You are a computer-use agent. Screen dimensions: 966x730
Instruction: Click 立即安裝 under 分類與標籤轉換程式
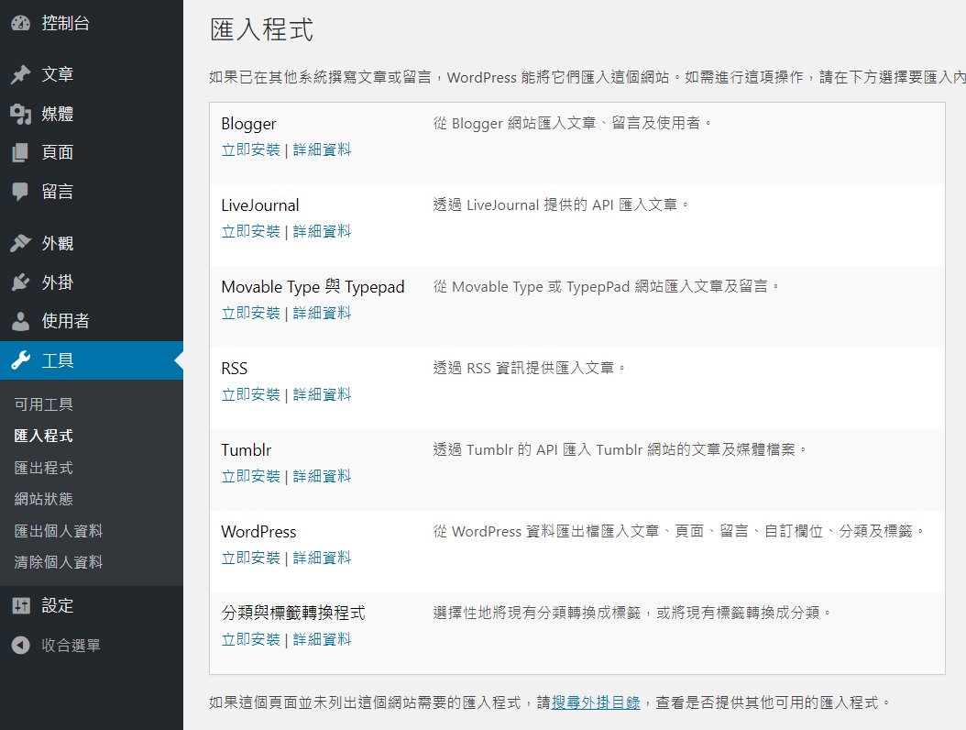pos(250,638)
